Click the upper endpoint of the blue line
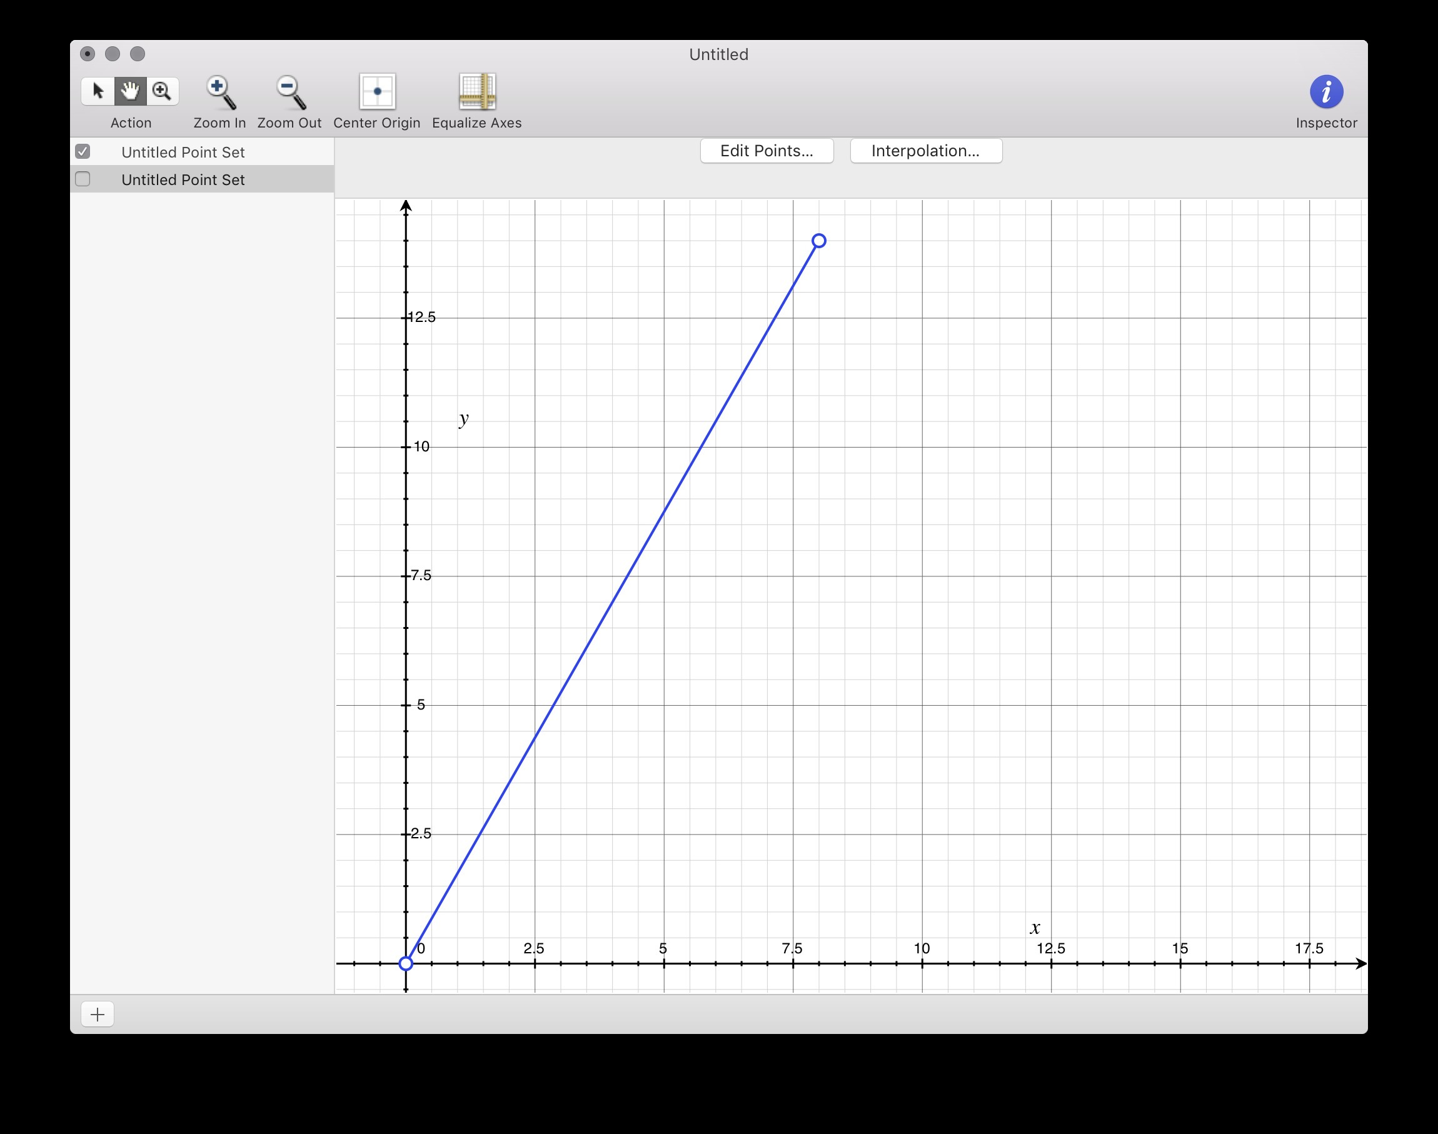 tap(818, 241)
